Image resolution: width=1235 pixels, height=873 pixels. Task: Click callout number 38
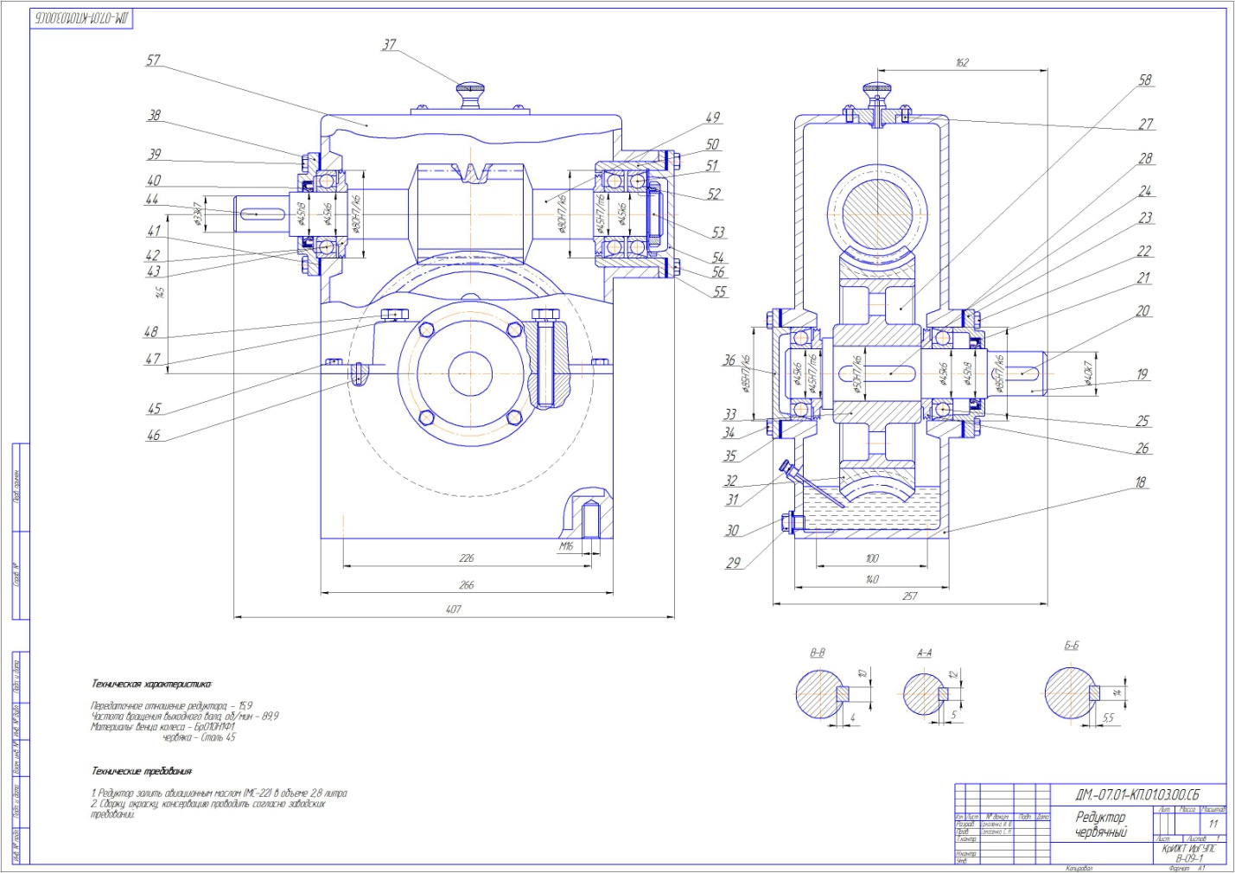pyautogui.click(x=154, y=115)
